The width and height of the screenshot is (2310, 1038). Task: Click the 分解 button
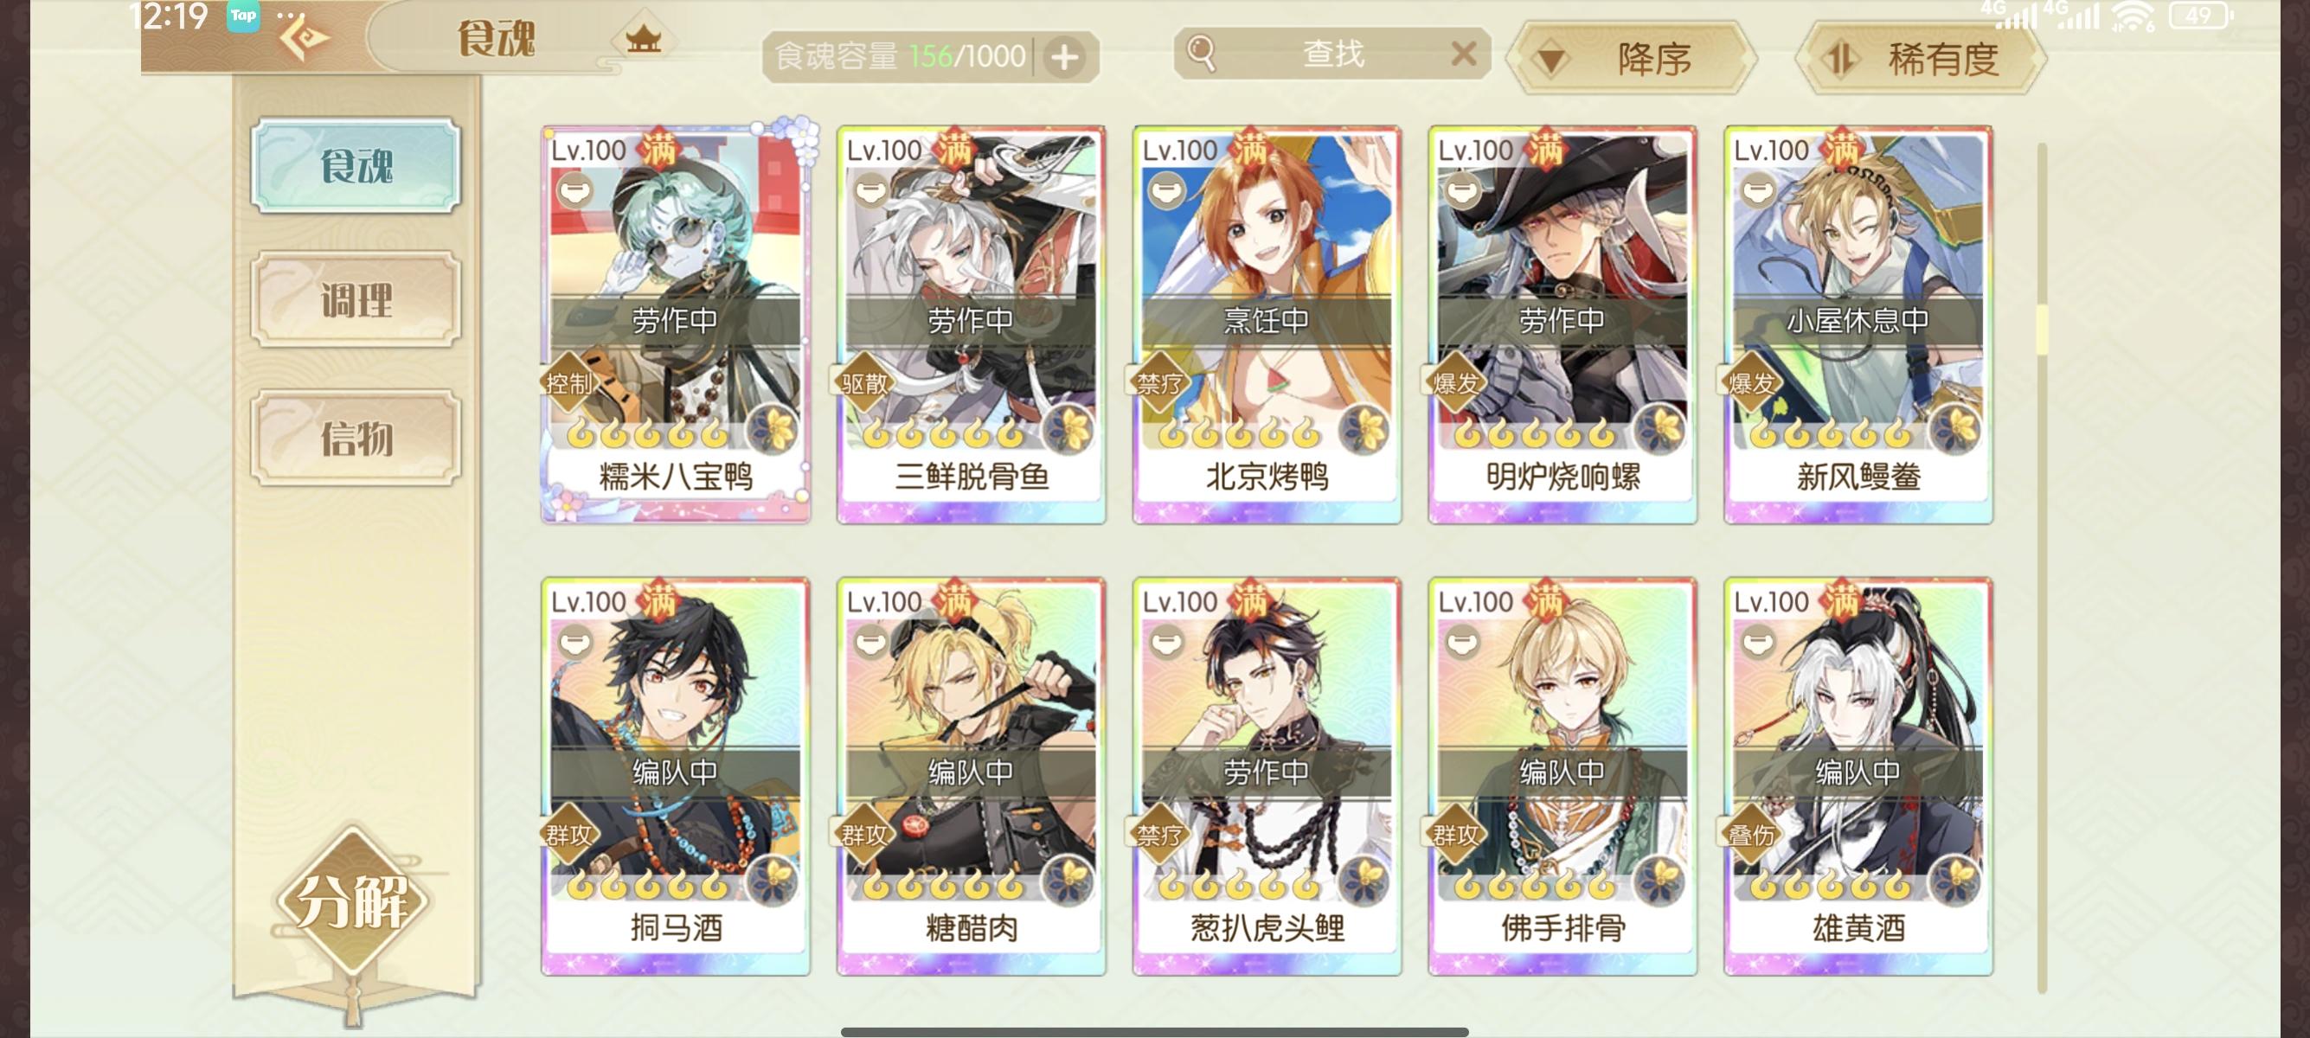pyautogui.click(x=352, y=900)
